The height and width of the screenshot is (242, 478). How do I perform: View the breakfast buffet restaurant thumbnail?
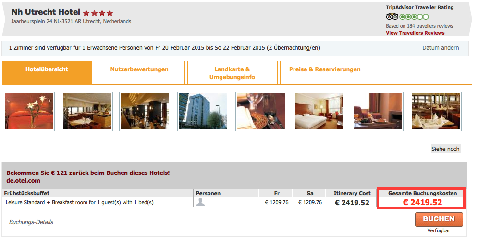[x=87, y=111]
